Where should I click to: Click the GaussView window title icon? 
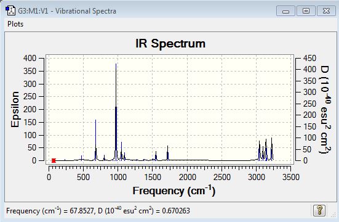click(x=10, y=10)
